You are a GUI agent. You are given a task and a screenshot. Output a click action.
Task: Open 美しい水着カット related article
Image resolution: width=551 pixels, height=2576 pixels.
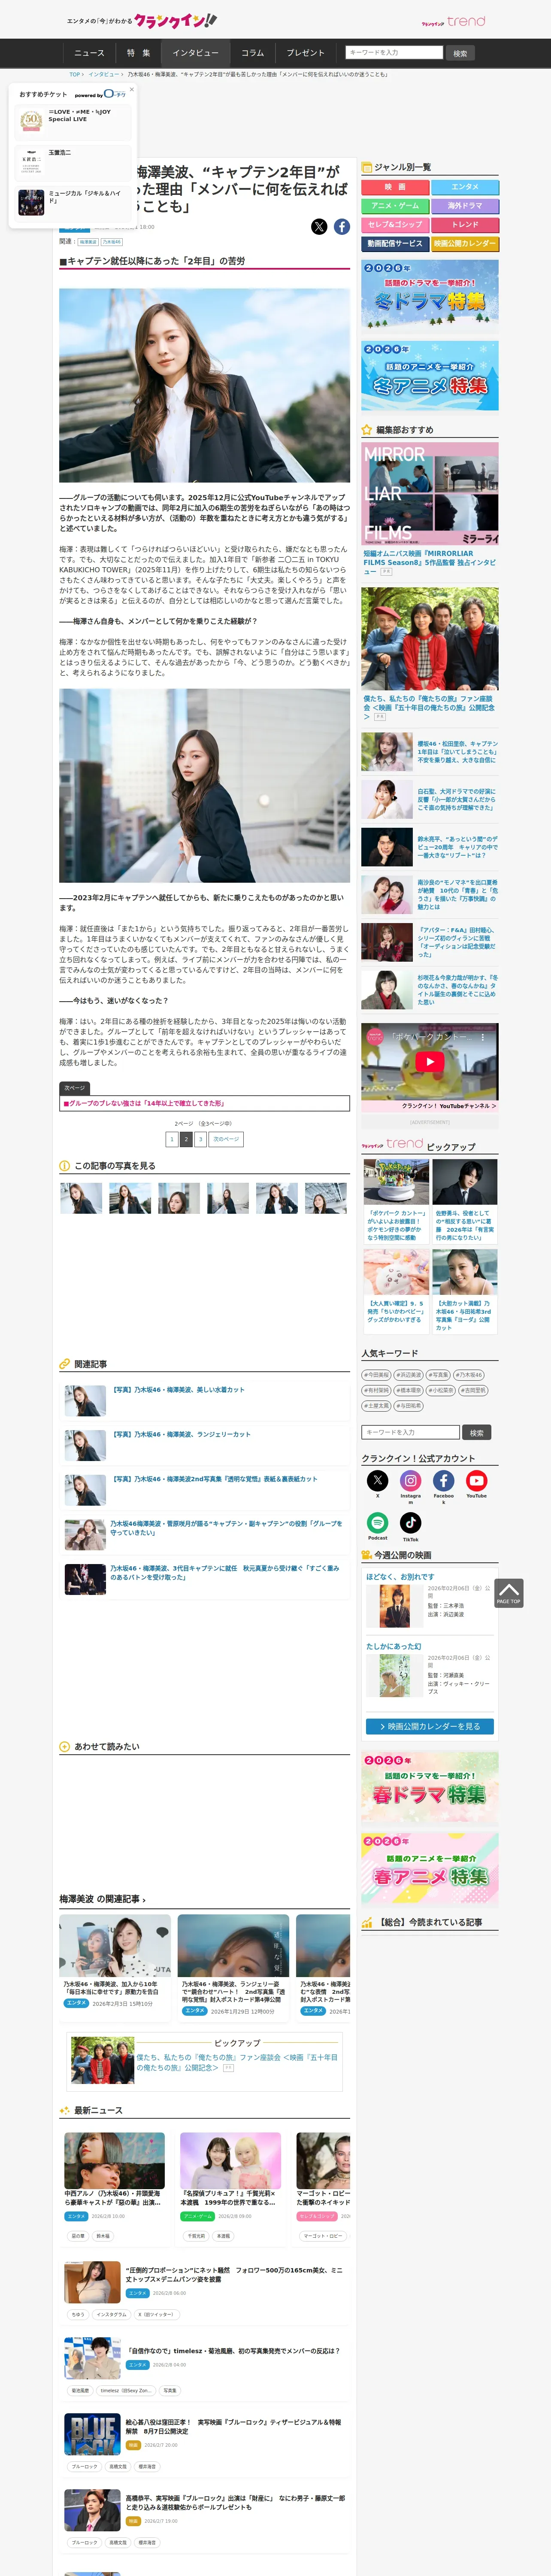pos(178,1390)
